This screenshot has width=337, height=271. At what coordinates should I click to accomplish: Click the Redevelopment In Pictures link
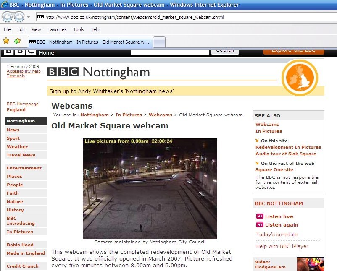coord(288,147)
